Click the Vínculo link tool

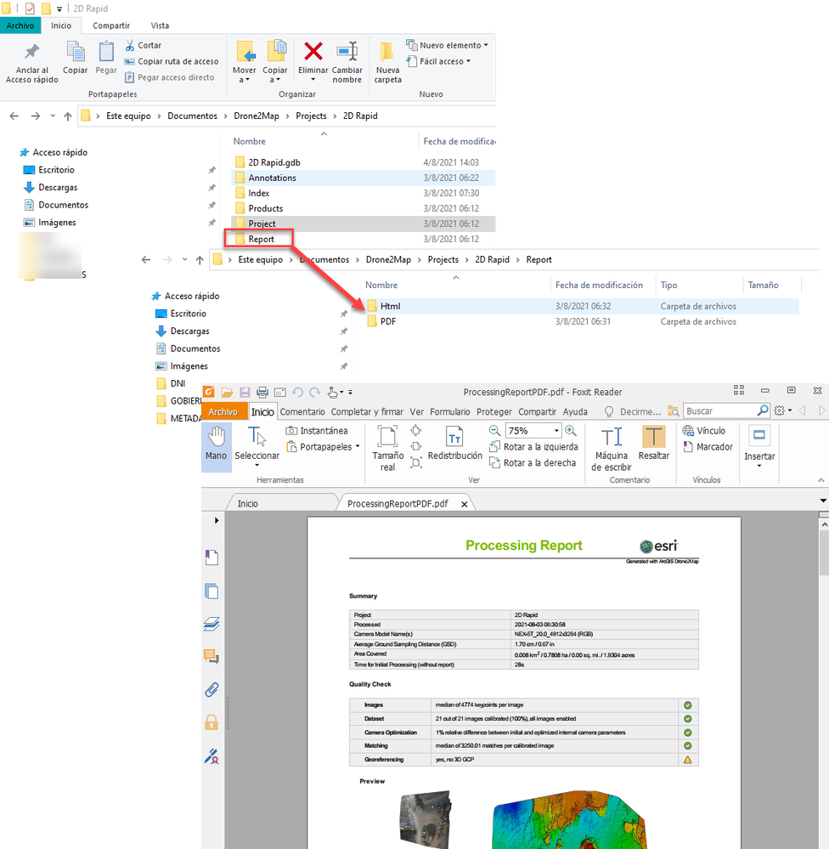(x=704, y=431)
